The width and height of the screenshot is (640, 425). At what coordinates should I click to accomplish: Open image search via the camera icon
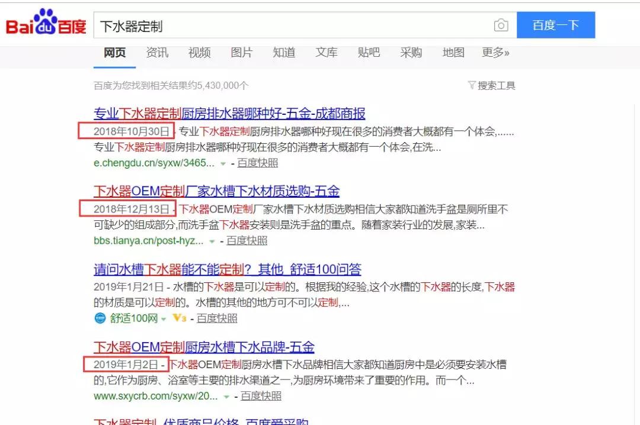[x=501, y=25]
